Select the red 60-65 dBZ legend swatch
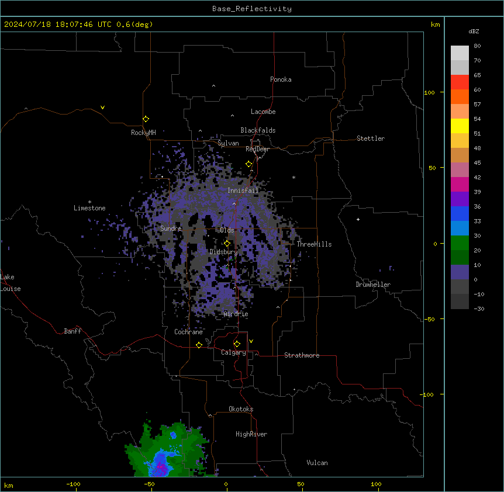The image size is (504, 492). coord(460,82)
